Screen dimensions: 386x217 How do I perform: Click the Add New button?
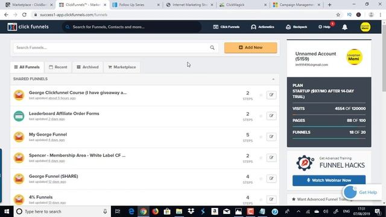click(x=251, y=48)
